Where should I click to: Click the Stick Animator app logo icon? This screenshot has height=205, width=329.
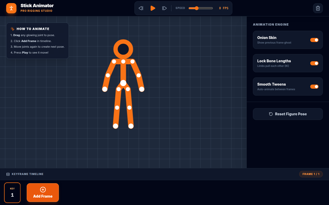pyautogui.click(x=11, y=8)
